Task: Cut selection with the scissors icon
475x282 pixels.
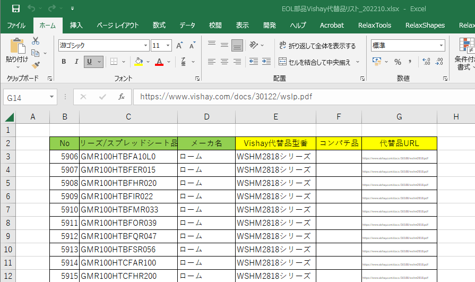Action: point(36,41)
